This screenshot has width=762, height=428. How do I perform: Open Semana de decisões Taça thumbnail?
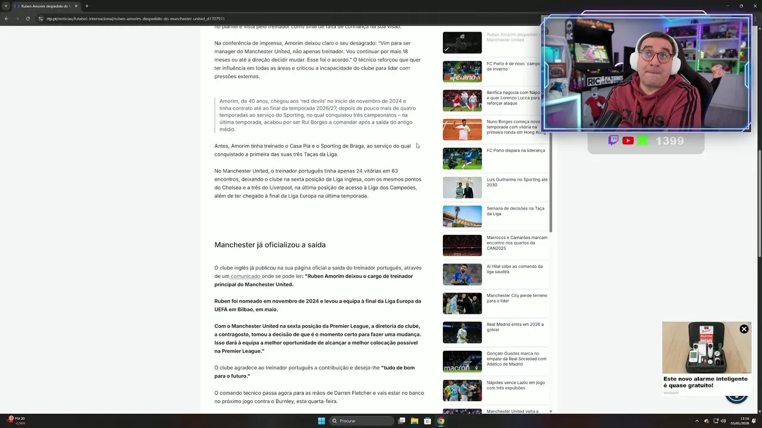(x=462, y=217)
